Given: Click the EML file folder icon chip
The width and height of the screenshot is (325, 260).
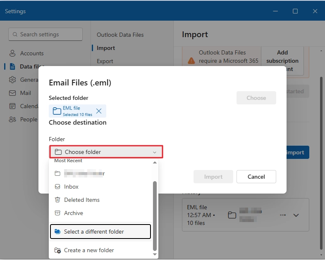Looking at the screenshot, I should tap(57, 111).
